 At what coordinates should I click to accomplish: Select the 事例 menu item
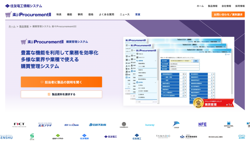[x=80, y=14]
